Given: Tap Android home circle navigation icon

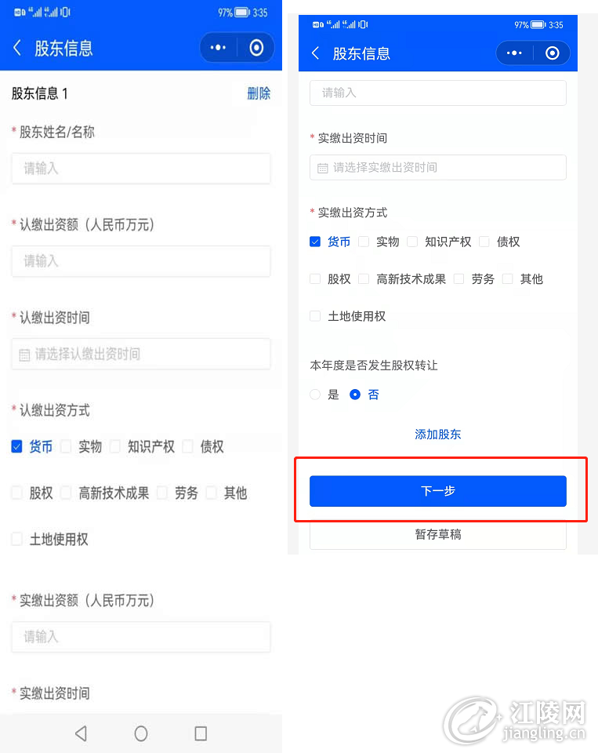Looking at the screenshot, I should tap(140, 733).
